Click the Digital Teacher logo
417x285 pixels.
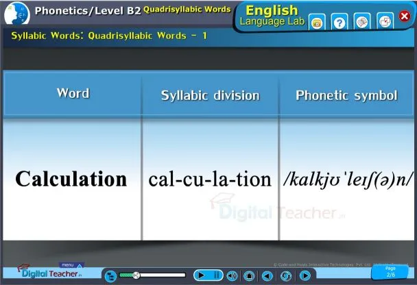pos(49,273)
